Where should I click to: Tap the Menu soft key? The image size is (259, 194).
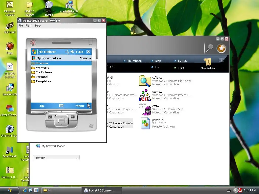coord(80,106)
